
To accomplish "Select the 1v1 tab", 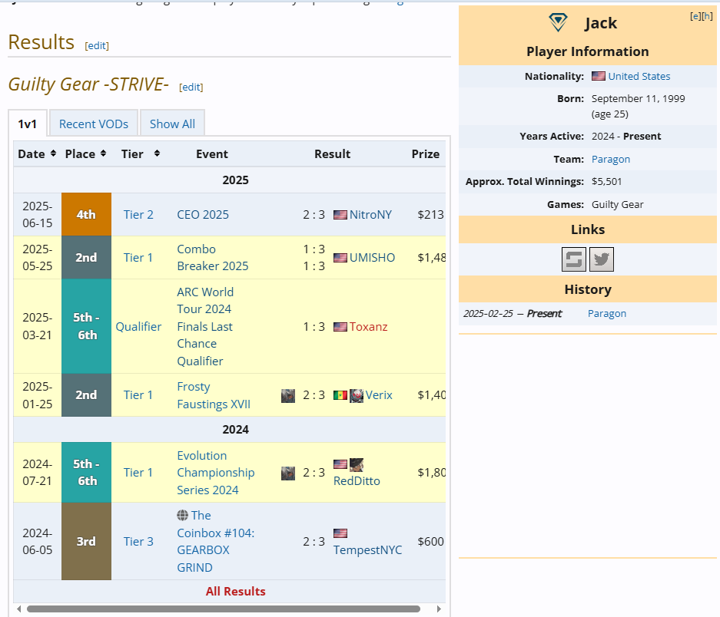I will click(x=28, y=124).
